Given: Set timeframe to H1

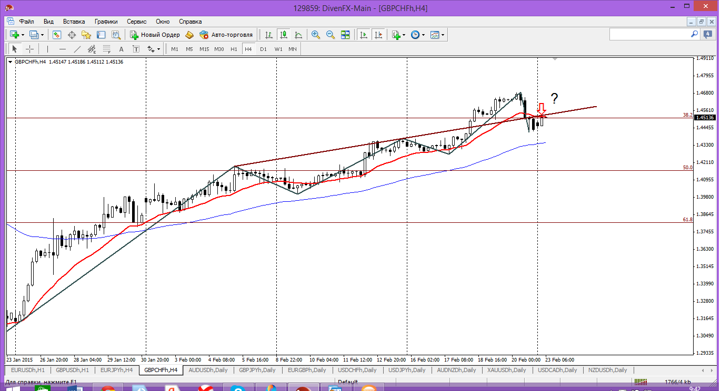Looking at the screenshot, I should pyautogui.click(x=234, y=49).
